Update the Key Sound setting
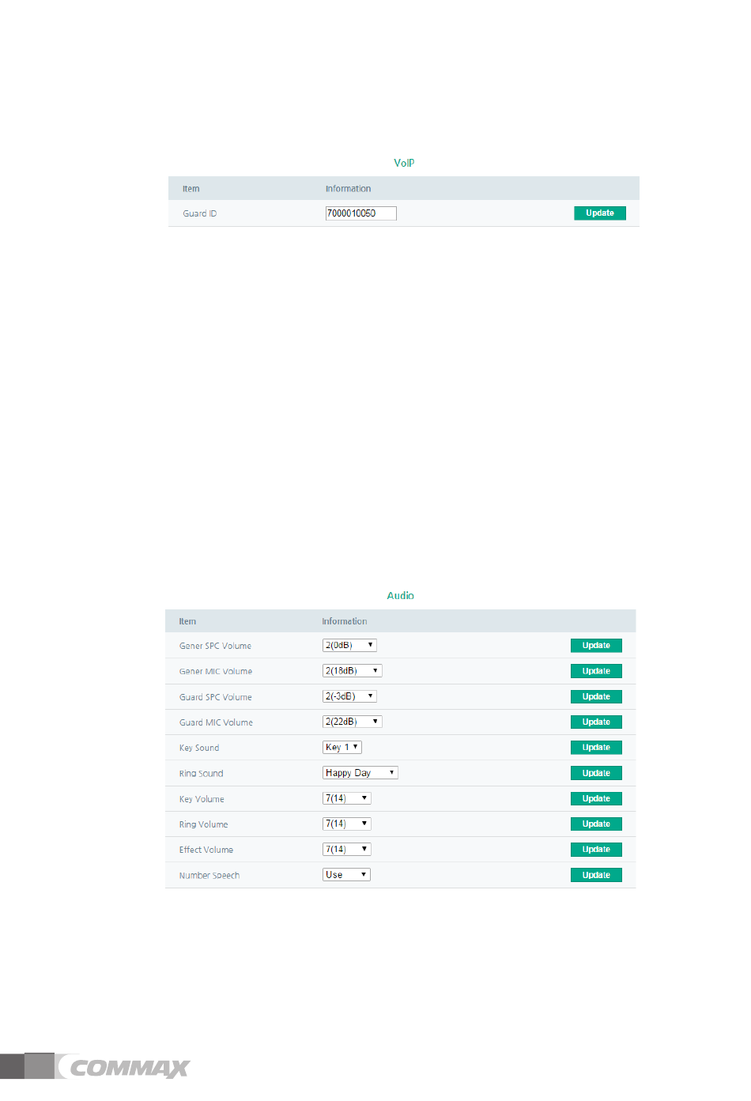The image size is (751, 1101). click(x=596, y=748)
